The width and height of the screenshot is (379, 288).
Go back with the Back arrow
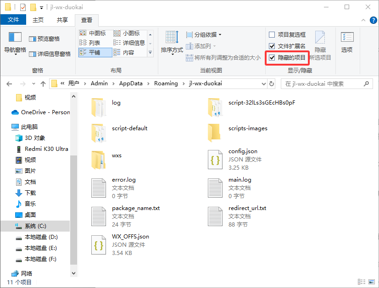point(9,84)
